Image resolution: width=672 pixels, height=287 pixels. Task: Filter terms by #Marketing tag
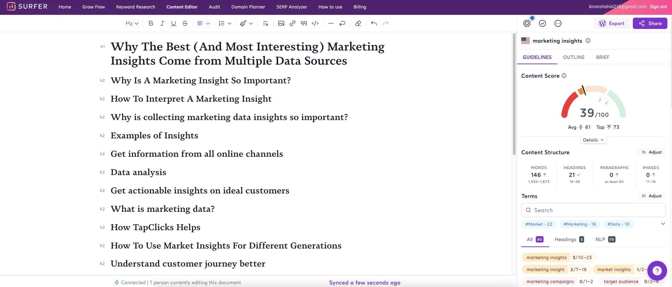point(580,224)
